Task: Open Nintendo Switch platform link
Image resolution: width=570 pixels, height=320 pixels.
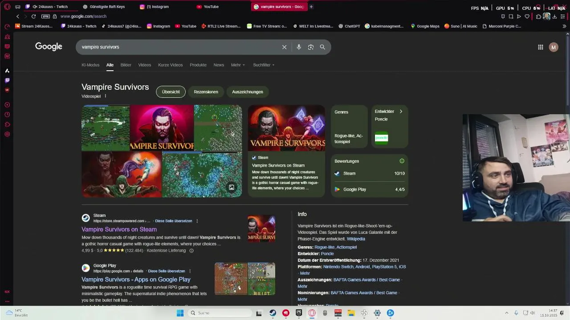Action: pos(338,267)
